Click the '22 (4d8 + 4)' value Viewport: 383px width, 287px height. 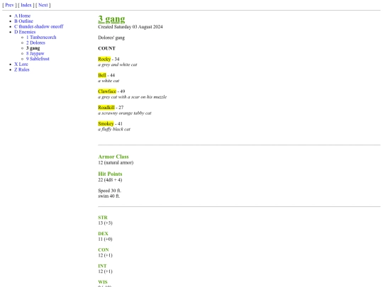point(110,180)
